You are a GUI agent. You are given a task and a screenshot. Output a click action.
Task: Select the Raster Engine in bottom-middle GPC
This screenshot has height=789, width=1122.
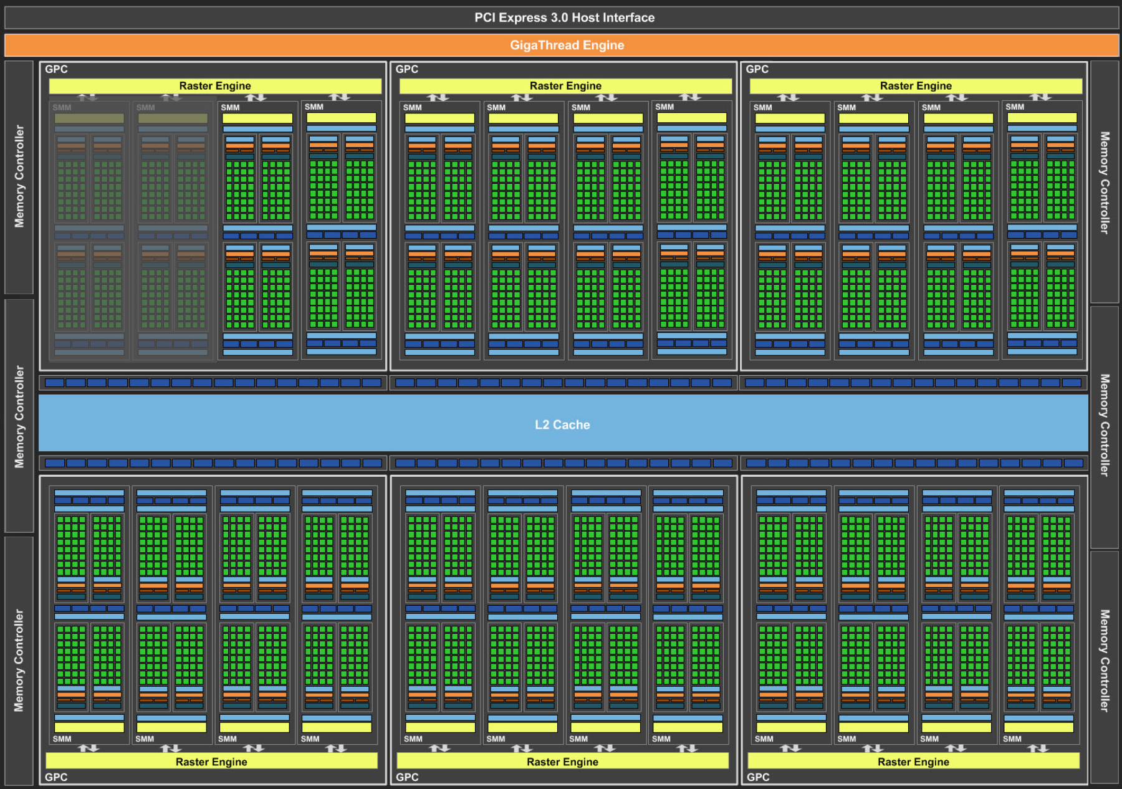coord(562,762)
